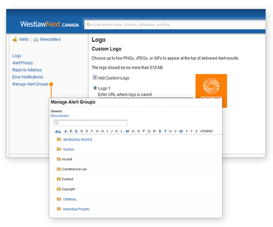Viewport: 273px width, 227px height.
Task: Click the Intellectual Property folder icon
Action: [59, 209]
